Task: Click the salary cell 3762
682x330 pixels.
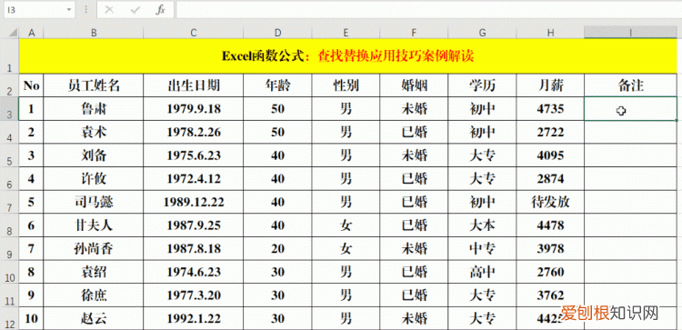Action: pos(551,295)
